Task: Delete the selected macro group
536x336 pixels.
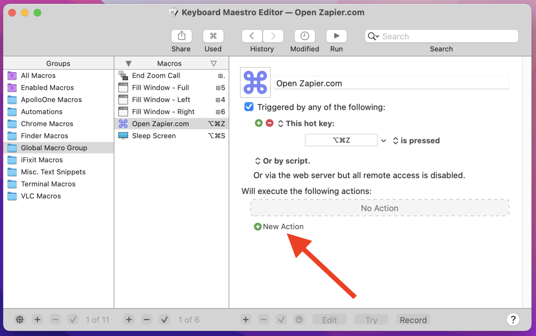Action: pos(56,320)
